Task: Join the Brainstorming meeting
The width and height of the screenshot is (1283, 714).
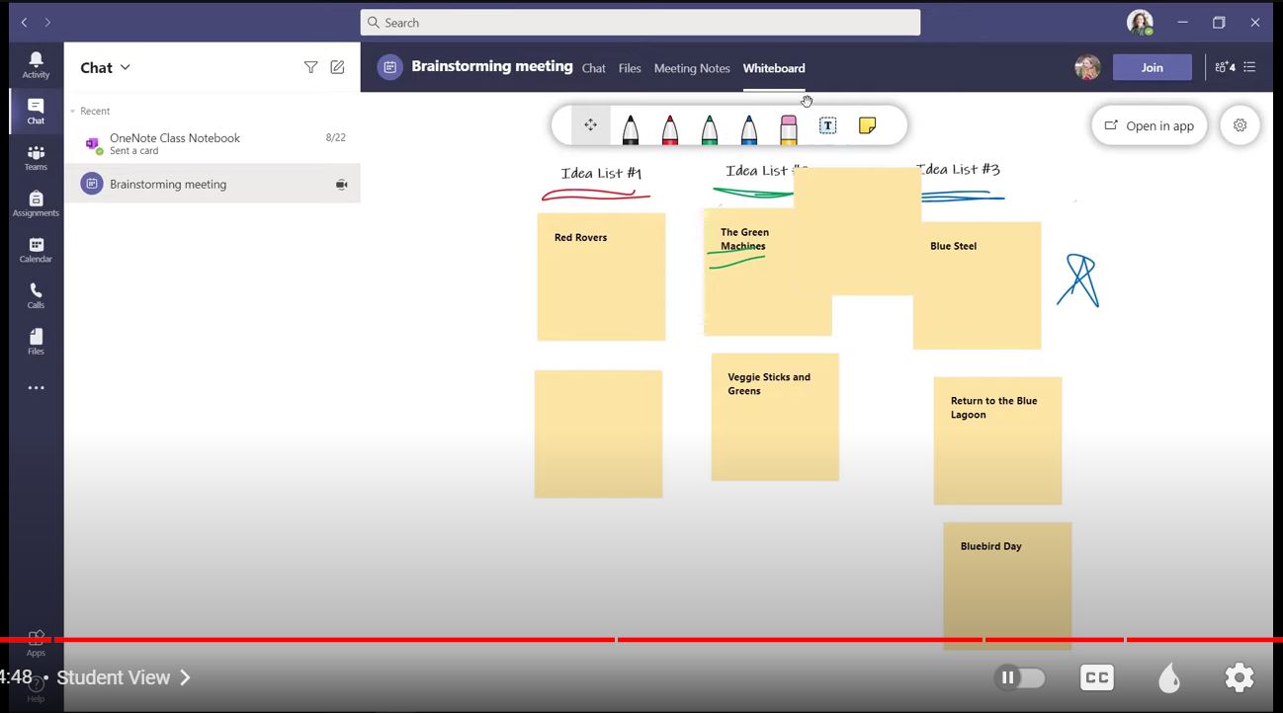Action: (1152, 67)
